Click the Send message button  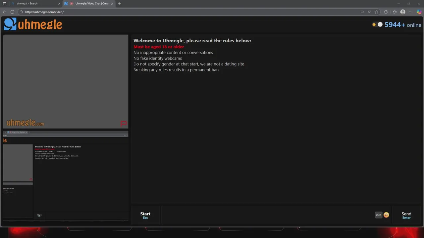click(406, 215)
